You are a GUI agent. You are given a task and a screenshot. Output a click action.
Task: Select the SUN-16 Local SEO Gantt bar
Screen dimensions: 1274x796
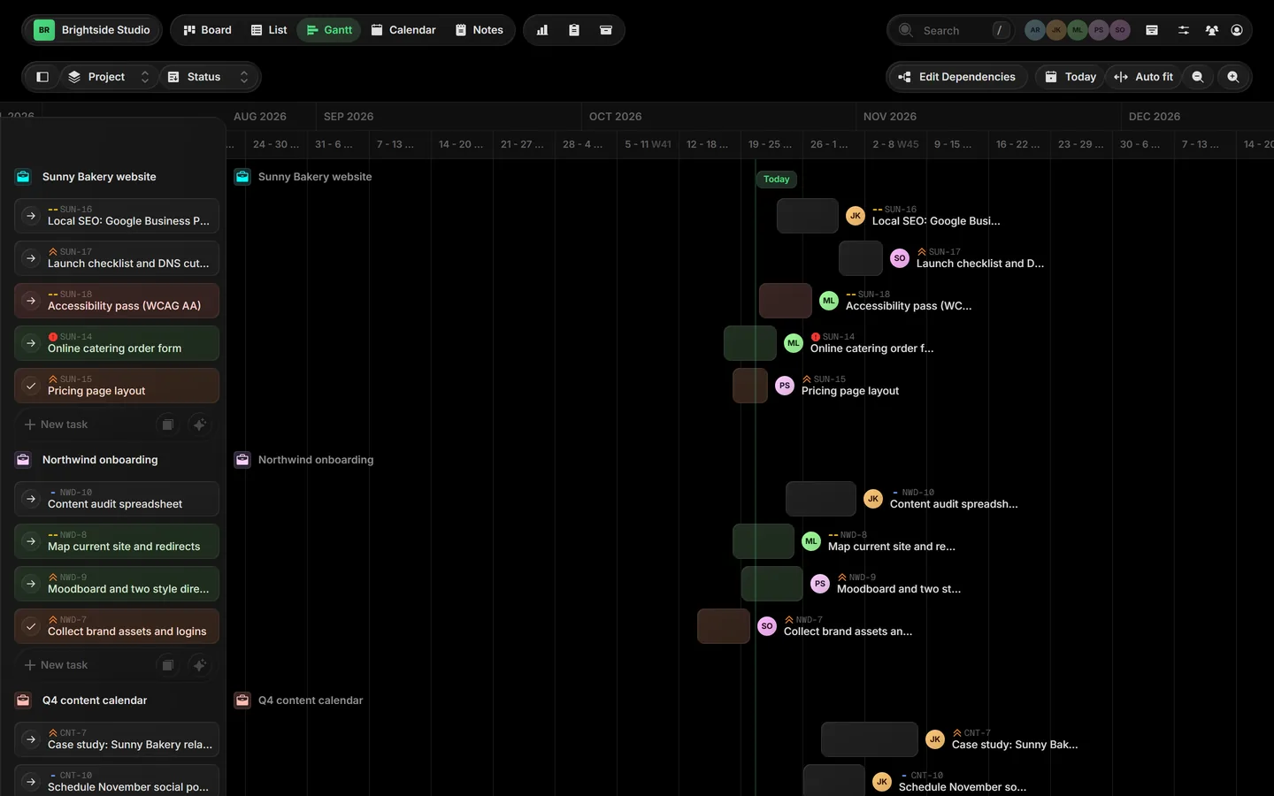pos(808,216)
